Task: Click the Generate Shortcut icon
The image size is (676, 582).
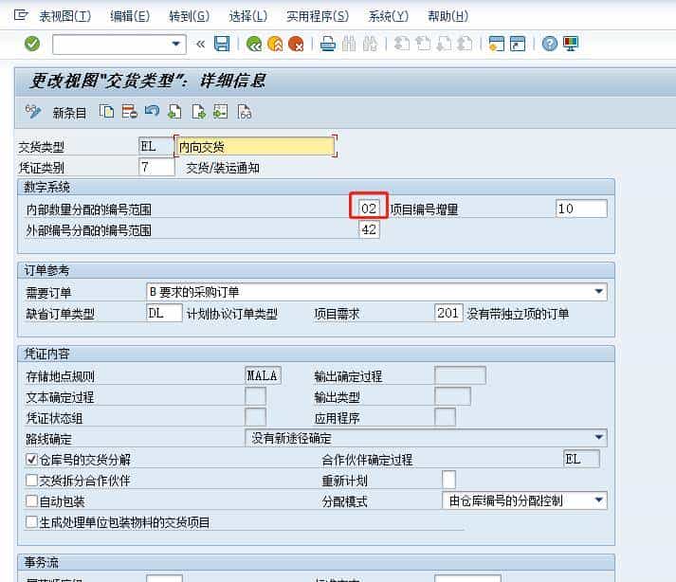Action: 518,44
